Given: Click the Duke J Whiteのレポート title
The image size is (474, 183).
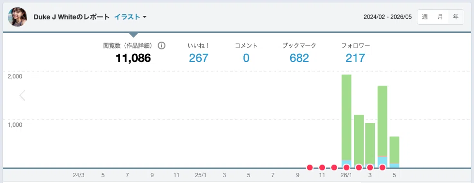Looking at the screenshot, I should pyautogui.click(x=72, y=17).
